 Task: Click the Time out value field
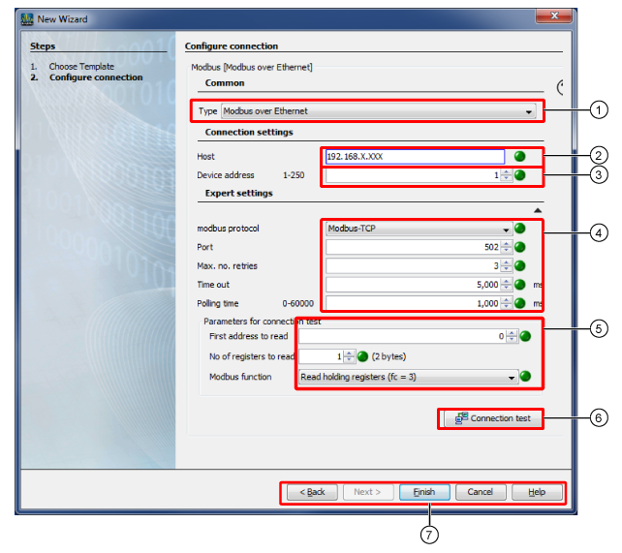tap(413, 285)
